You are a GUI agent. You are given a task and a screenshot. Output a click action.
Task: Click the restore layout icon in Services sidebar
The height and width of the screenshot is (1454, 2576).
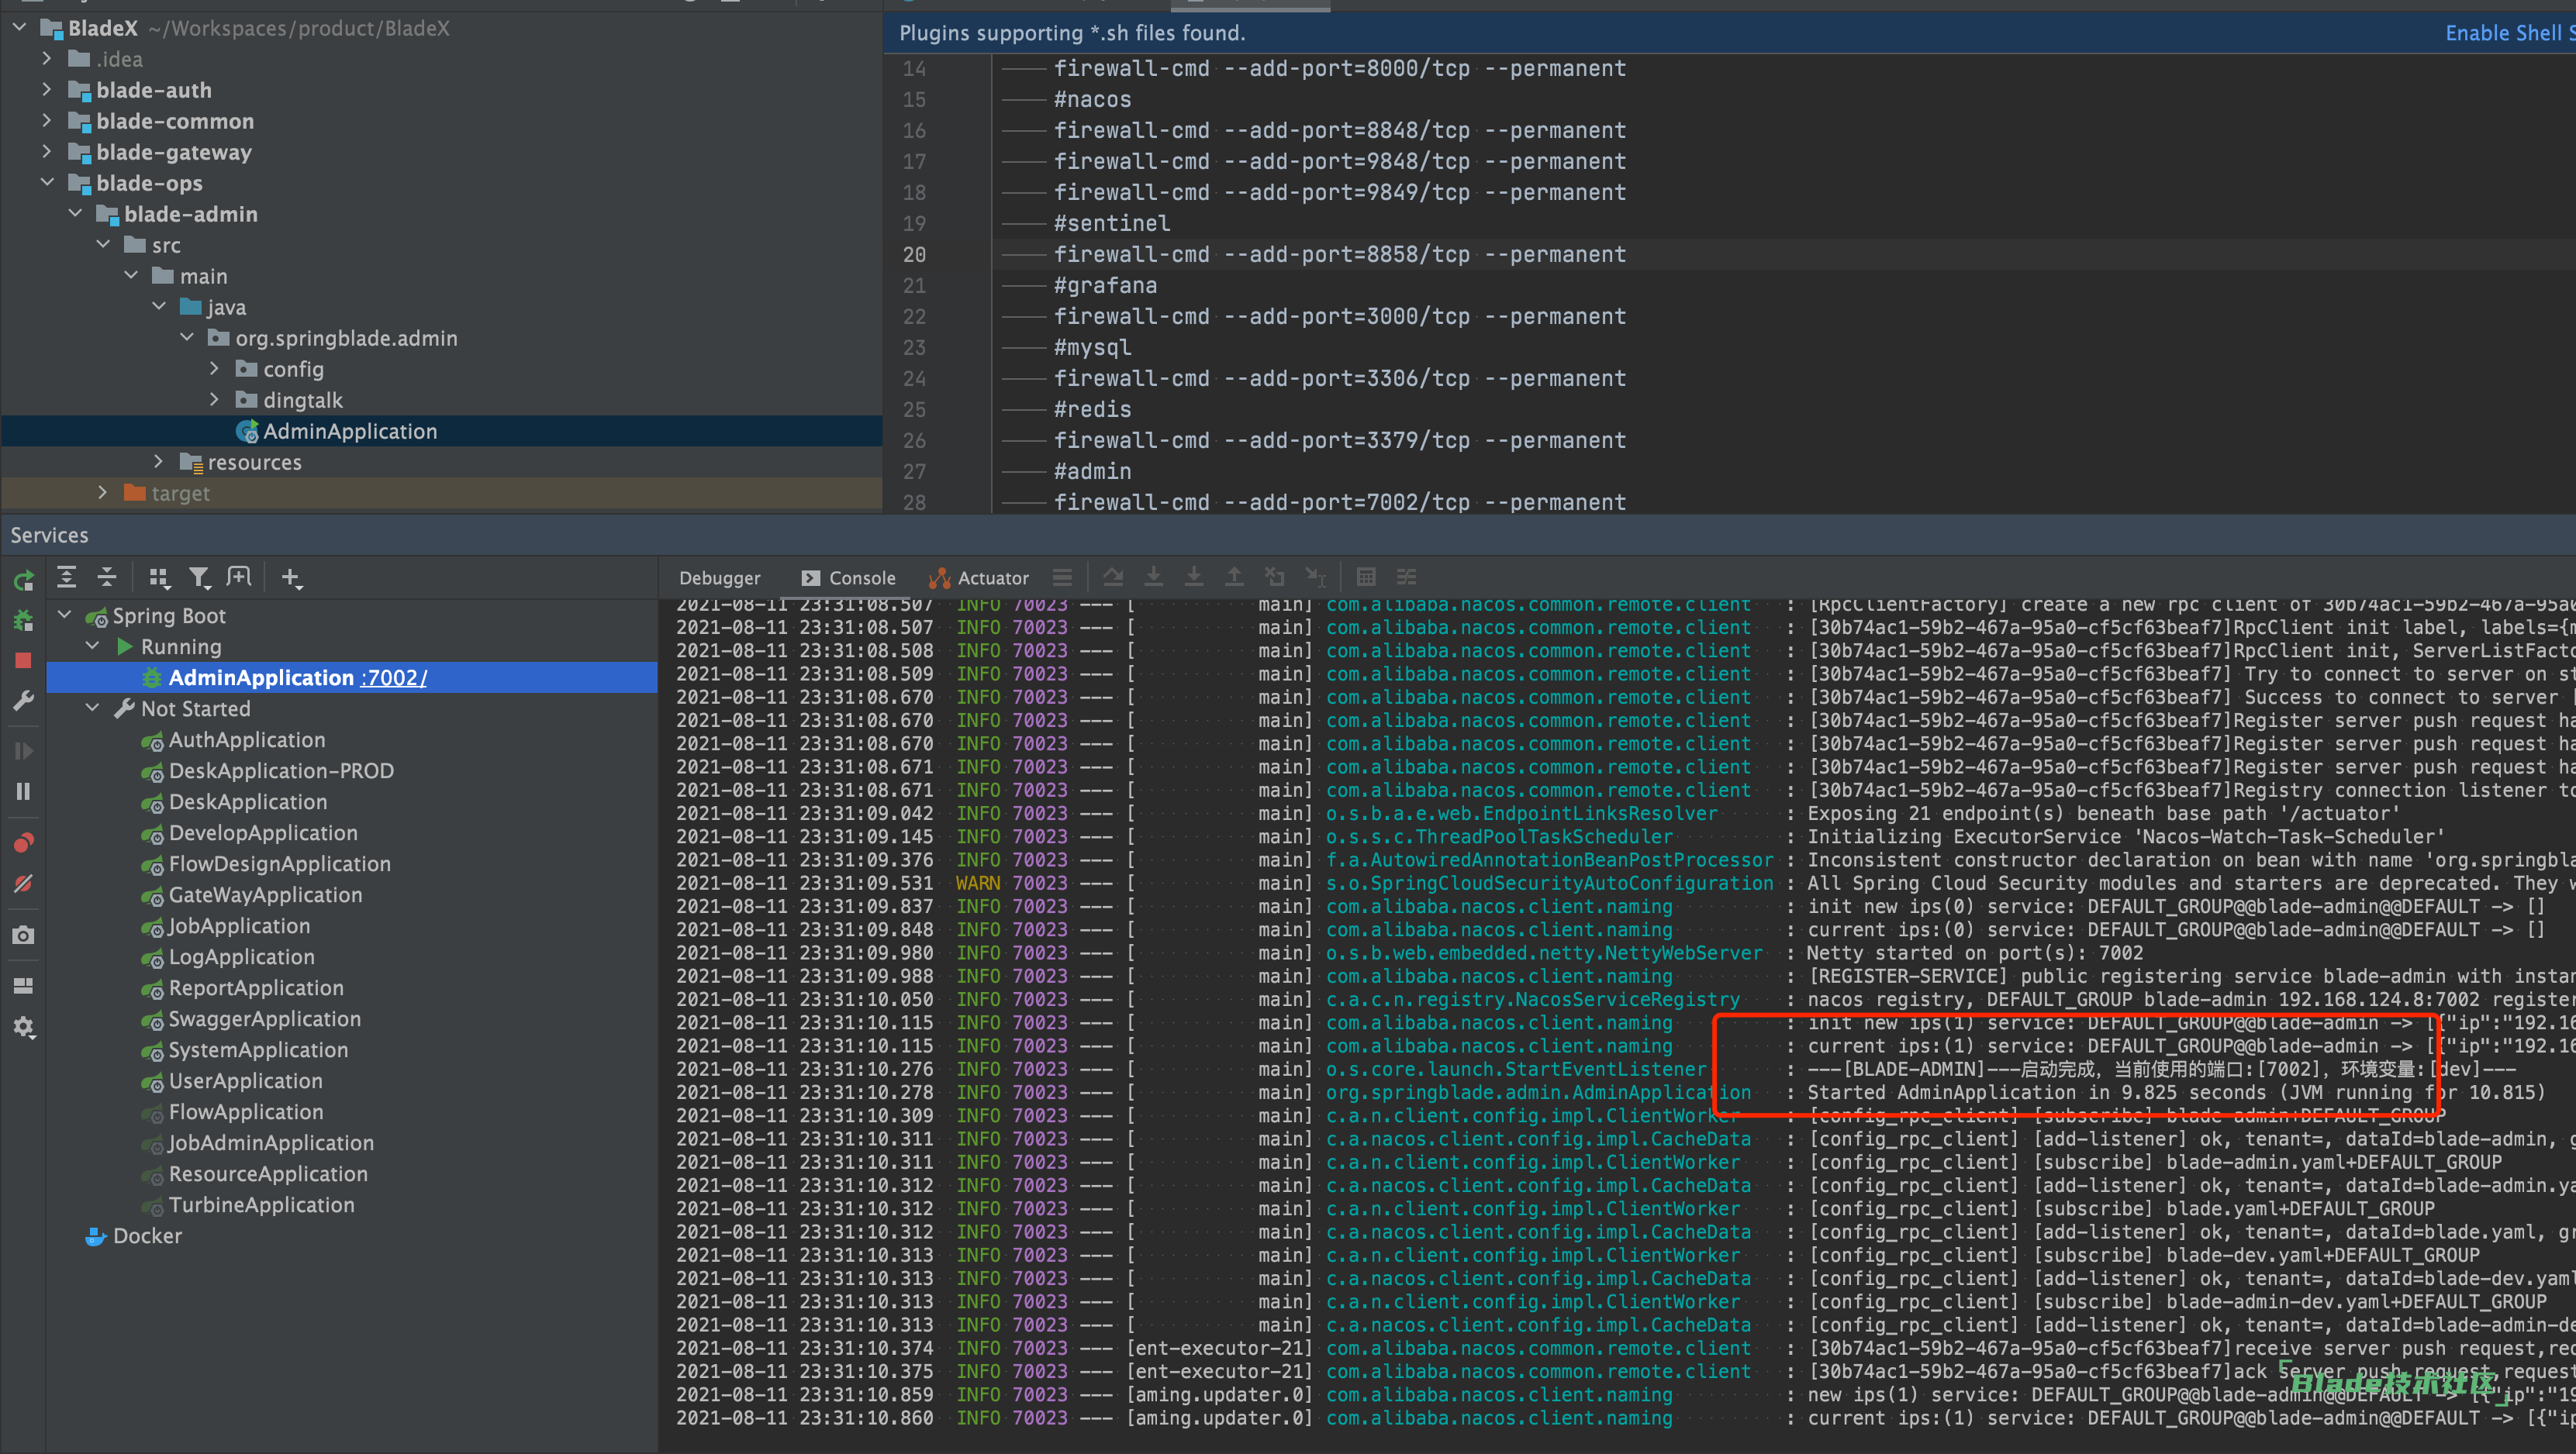point(23,985)
